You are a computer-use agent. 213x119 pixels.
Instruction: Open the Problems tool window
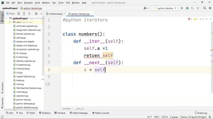click(x=45, y=113)
